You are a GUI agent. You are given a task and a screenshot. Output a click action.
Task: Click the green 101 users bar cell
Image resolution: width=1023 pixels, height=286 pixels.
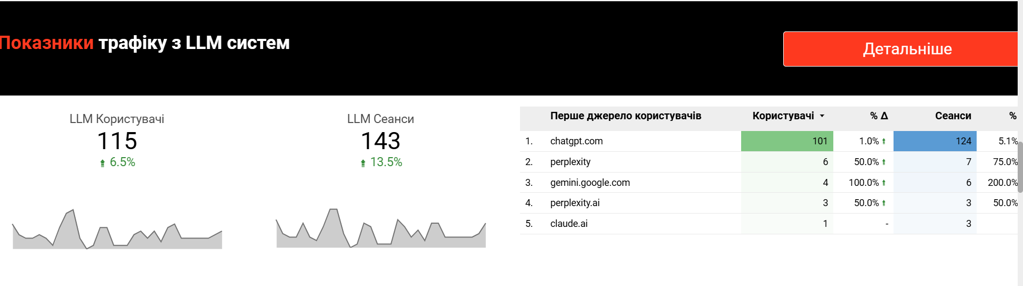click(787, 141)
